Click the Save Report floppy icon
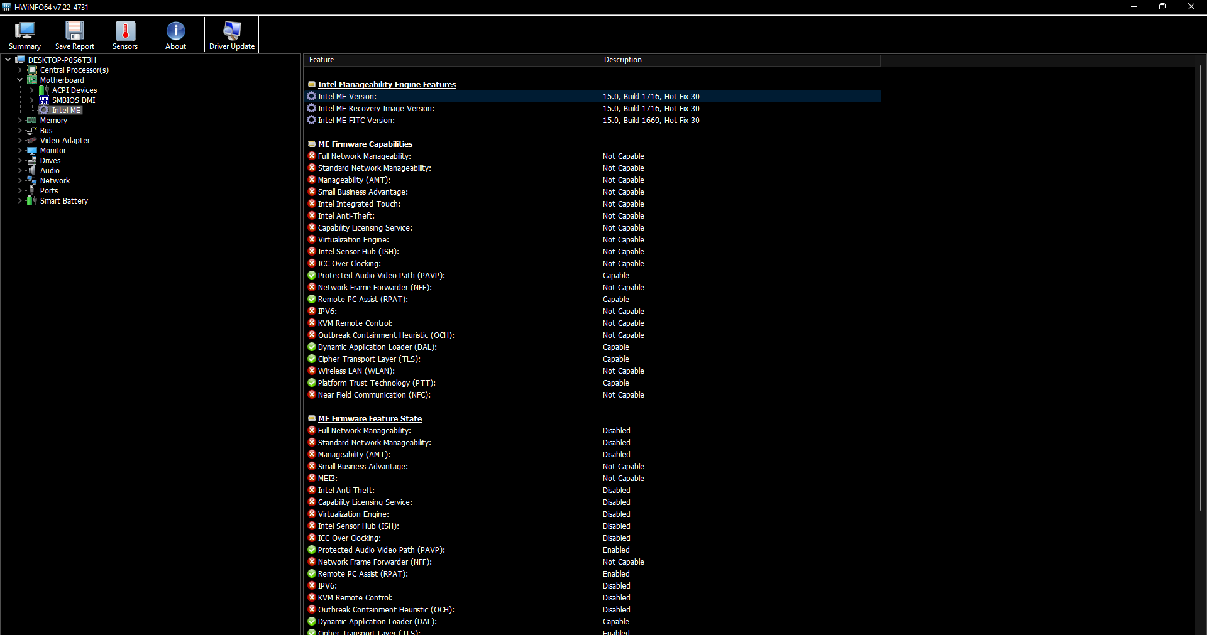This screenshot has height=635, width=1207. pos(75,30)
